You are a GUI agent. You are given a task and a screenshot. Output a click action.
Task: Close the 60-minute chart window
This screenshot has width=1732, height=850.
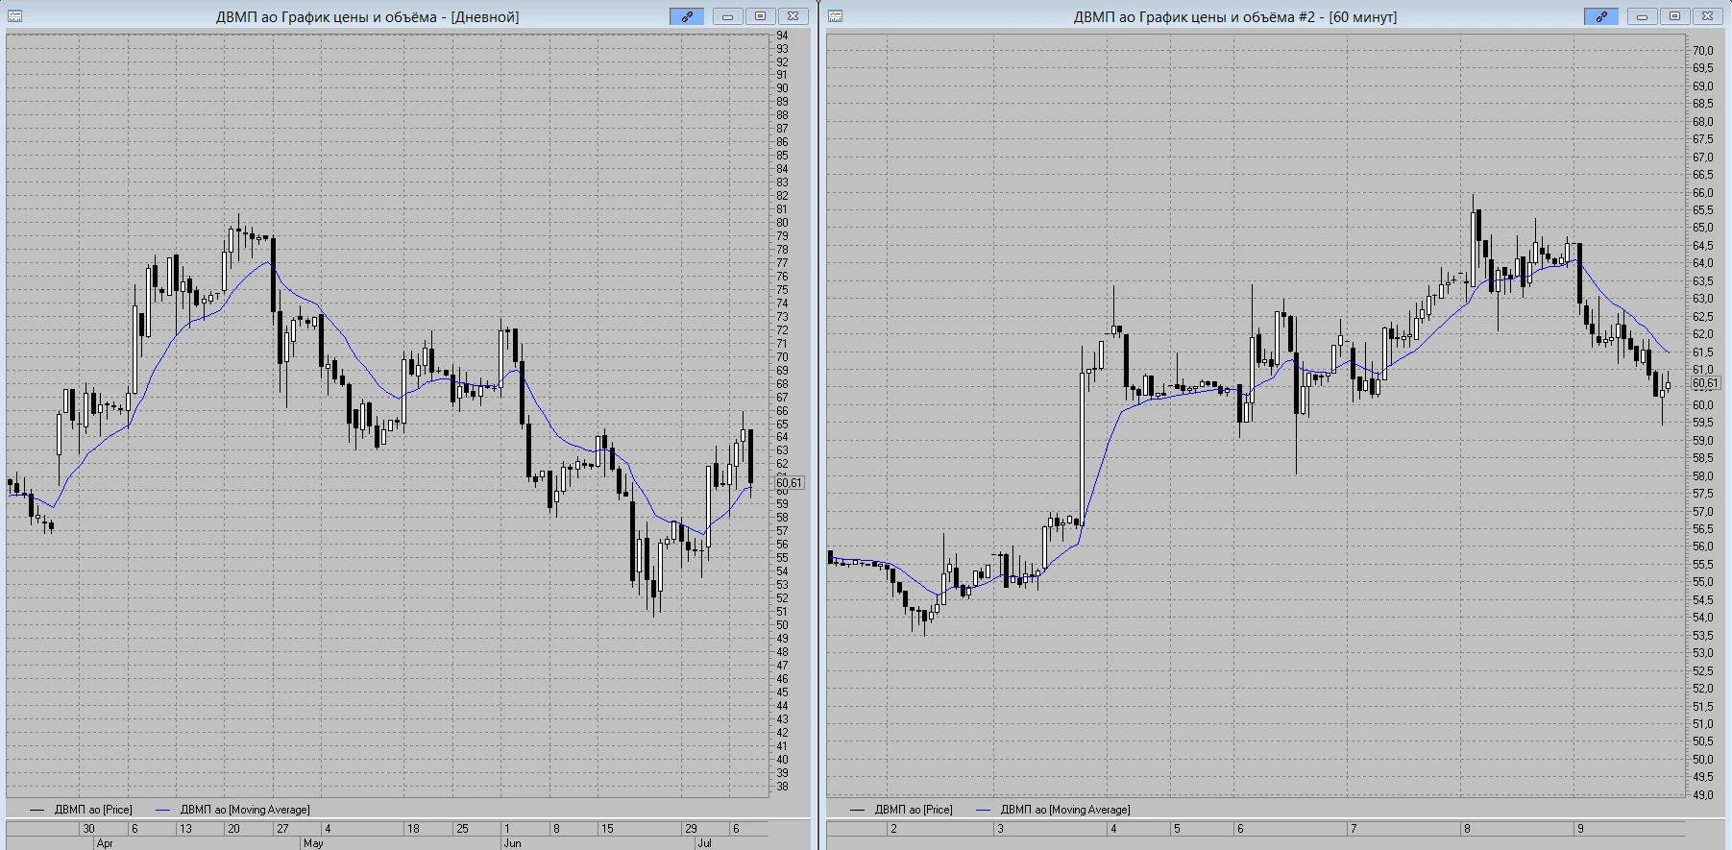point(1707,16)
